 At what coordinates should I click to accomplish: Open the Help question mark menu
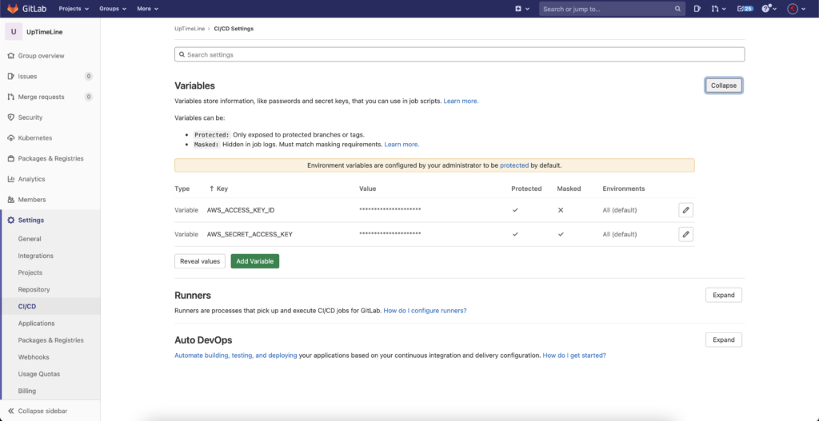coord(769,9)
